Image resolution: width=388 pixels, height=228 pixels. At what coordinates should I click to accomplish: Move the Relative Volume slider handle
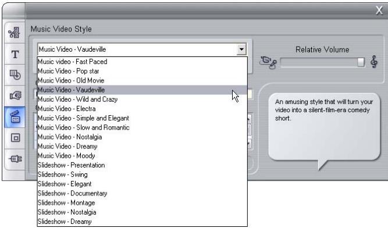click(x=361, y=62)
